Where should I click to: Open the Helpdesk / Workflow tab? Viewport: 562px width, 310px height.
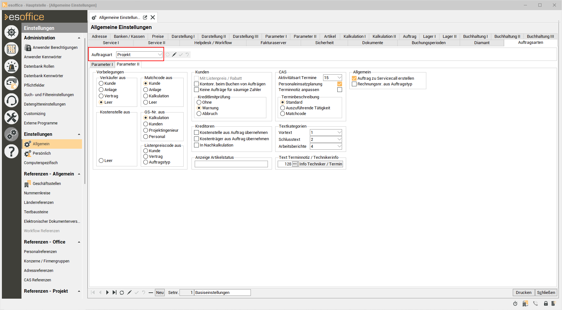point(213,43)
